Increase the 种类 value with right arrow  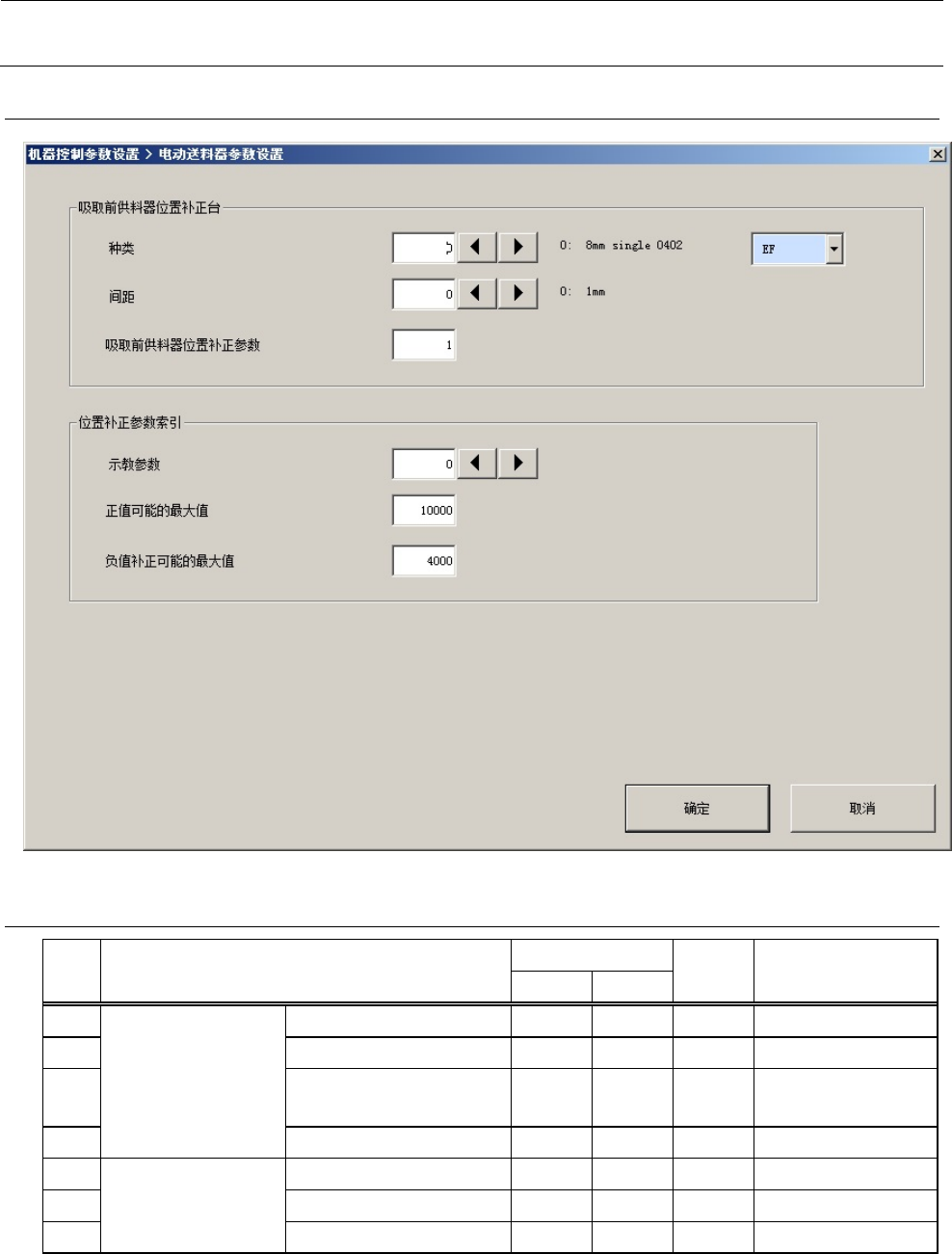click(x=517, y=248)
